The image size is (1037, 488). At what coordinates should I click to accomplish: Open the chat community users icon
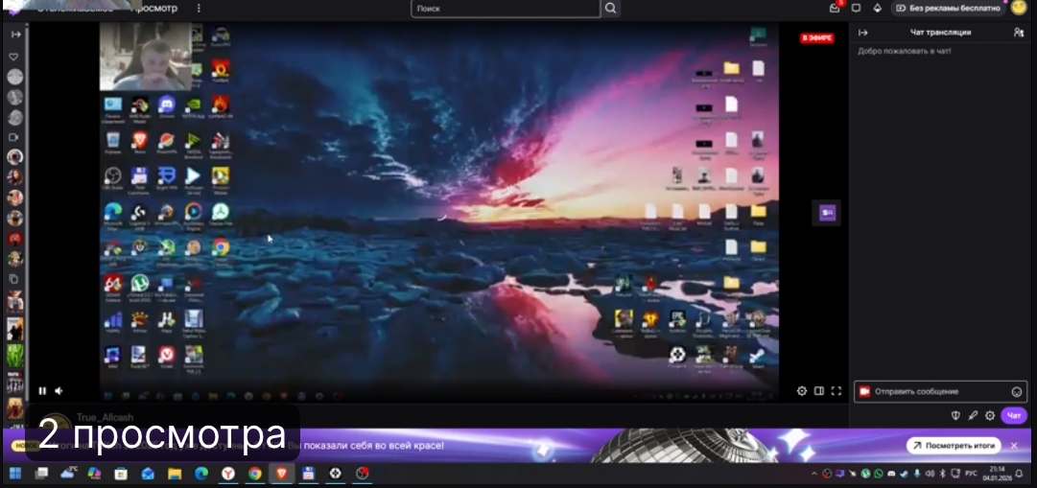click(1019, 32)
